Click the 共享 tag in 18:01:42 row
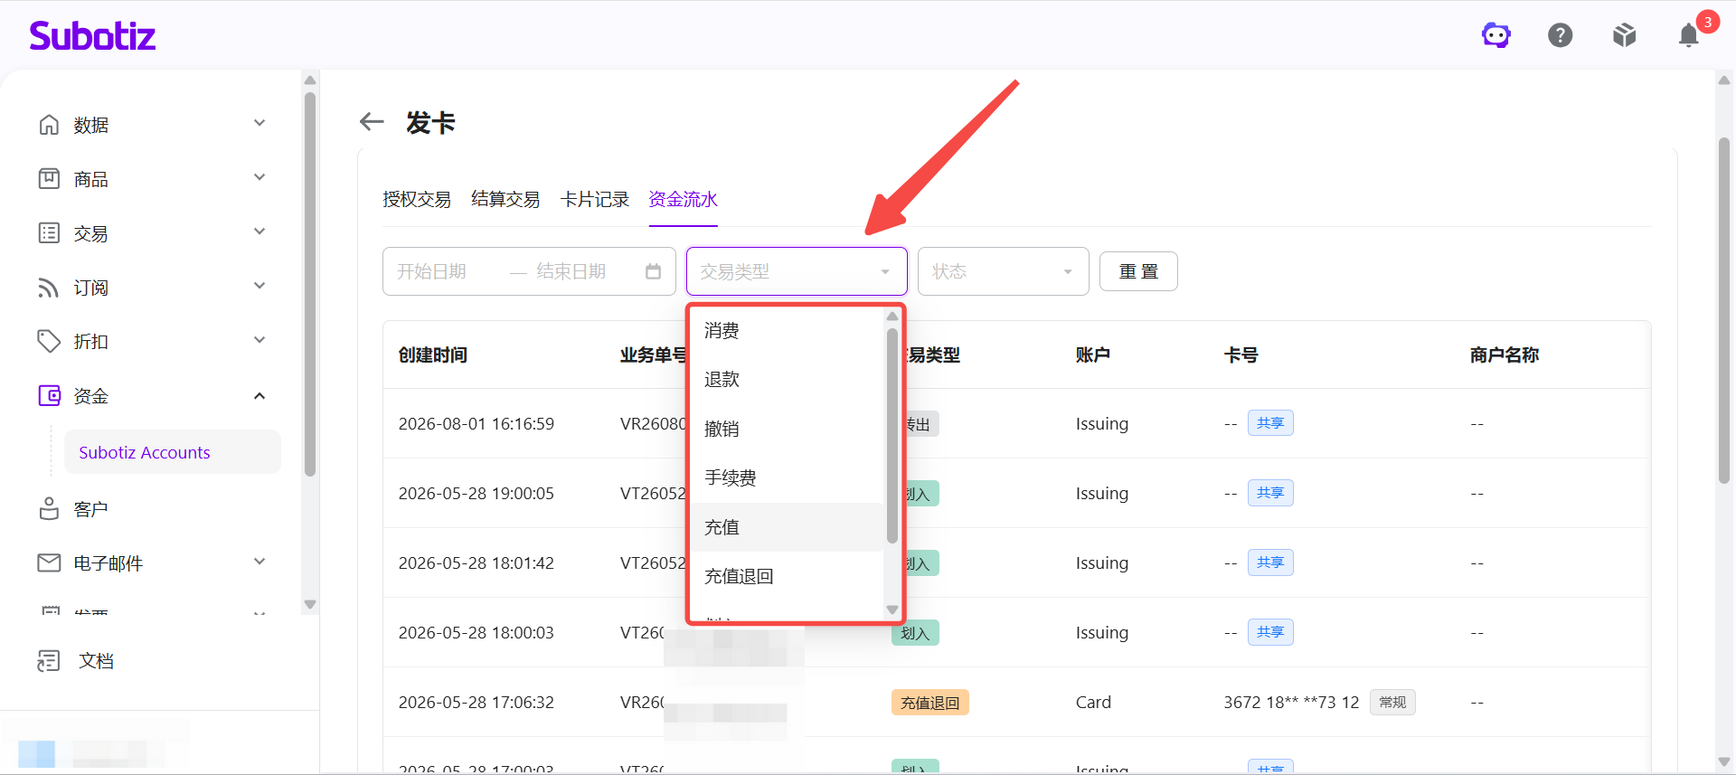 click(1270, 562)
